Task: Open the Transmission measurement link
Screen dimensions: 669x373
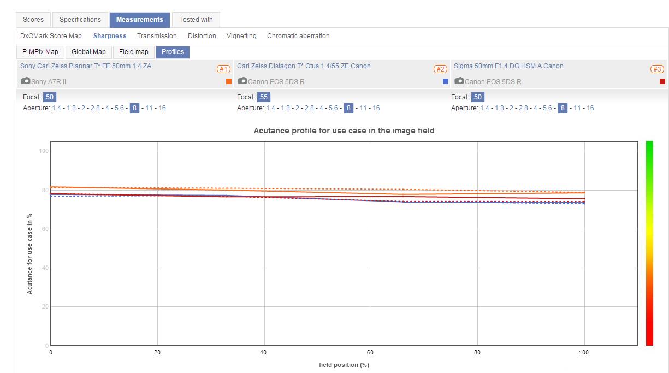Action: (157, 36)
